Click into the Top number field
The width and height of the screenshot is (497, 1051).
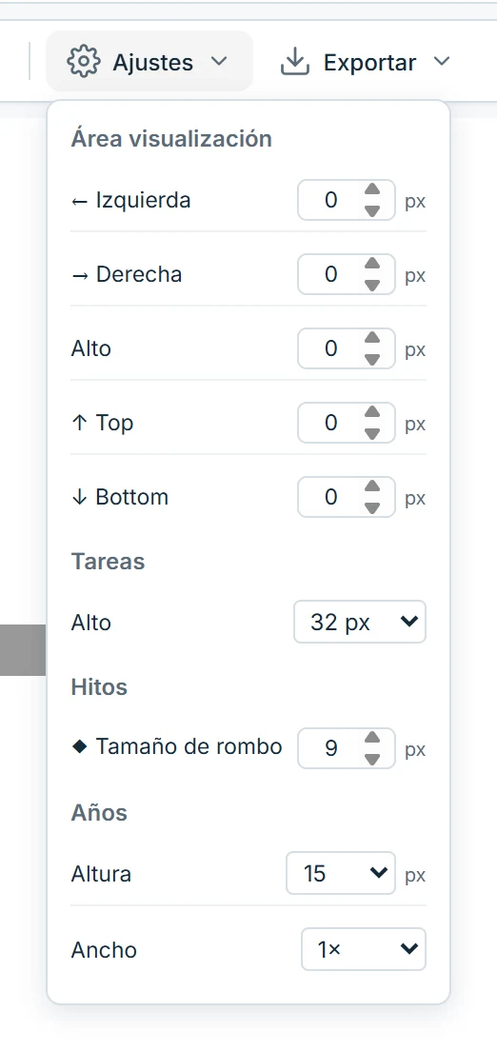click(x=347, y=423)
